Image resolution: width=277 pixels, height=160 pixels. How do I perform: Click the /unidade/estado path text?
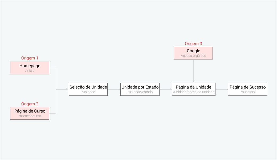click(x=140, y=92)
